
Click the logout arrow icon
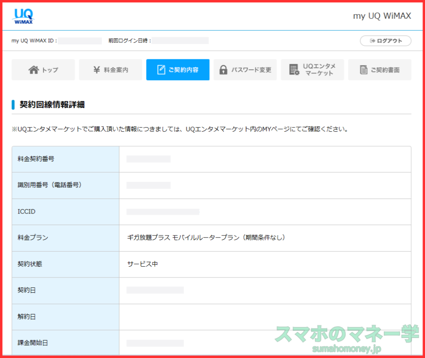(x=373, y=41)
